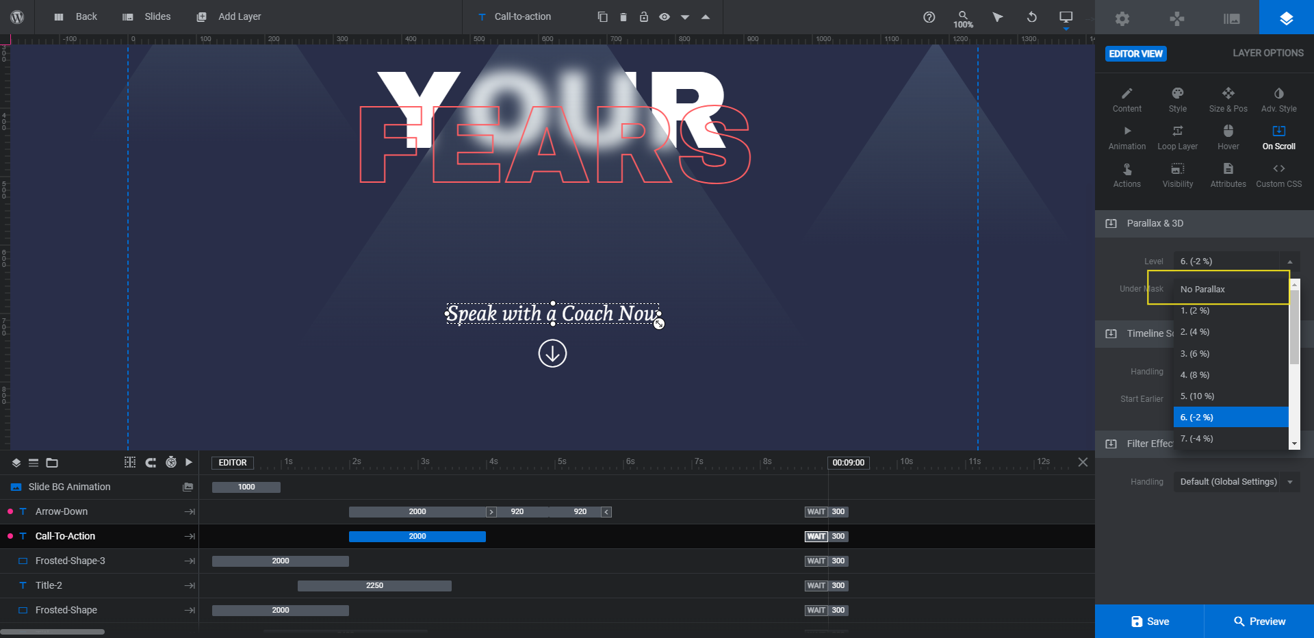
Task: Choose the 1. (2 %) level
Action: tap(1231, 310)
